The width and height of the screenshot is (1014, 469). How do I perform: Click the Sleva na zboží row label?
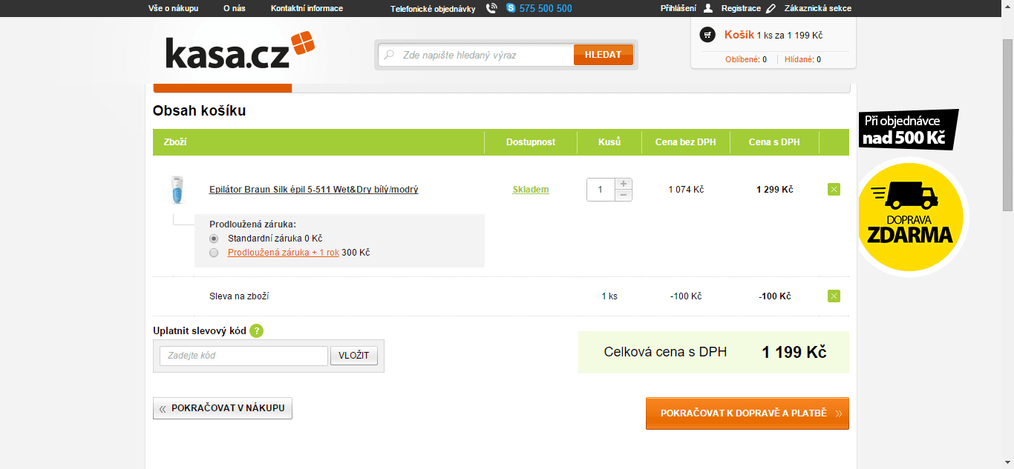[x=239, y=296]
